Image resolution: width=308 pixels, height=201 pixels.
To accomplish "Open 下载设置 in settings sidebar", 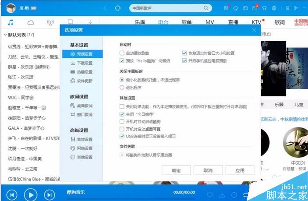I will [x=82, y=63].
